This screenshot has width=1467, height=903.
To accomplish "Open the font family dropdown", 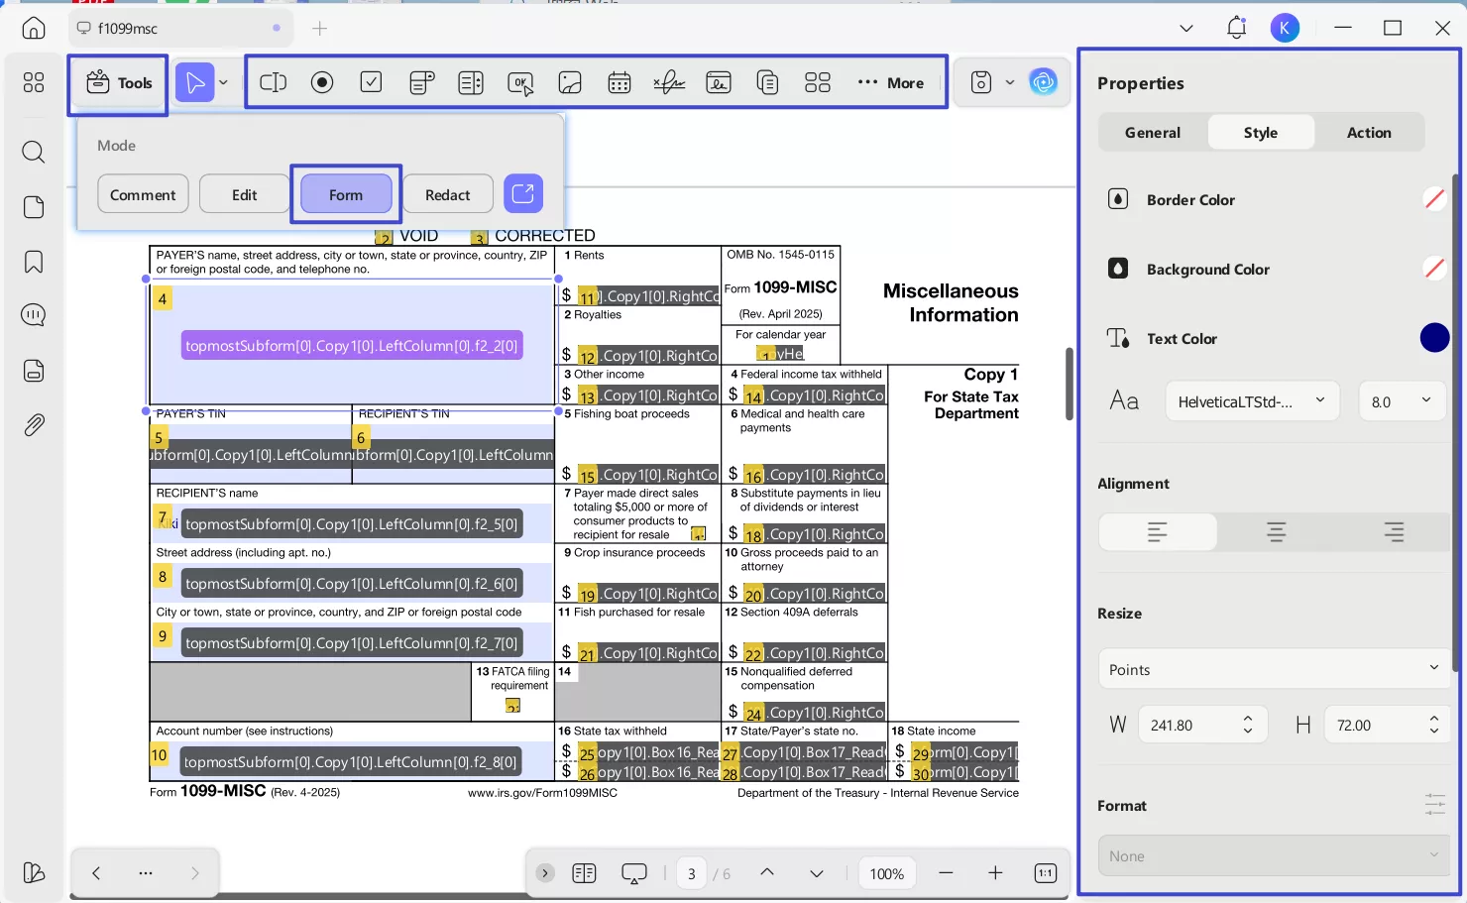I will [1251, 400].
